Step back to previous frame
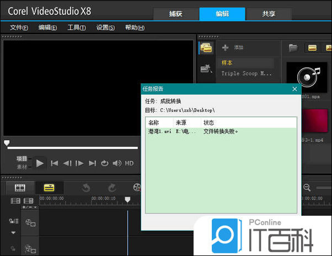 click(x=67, y=163)
